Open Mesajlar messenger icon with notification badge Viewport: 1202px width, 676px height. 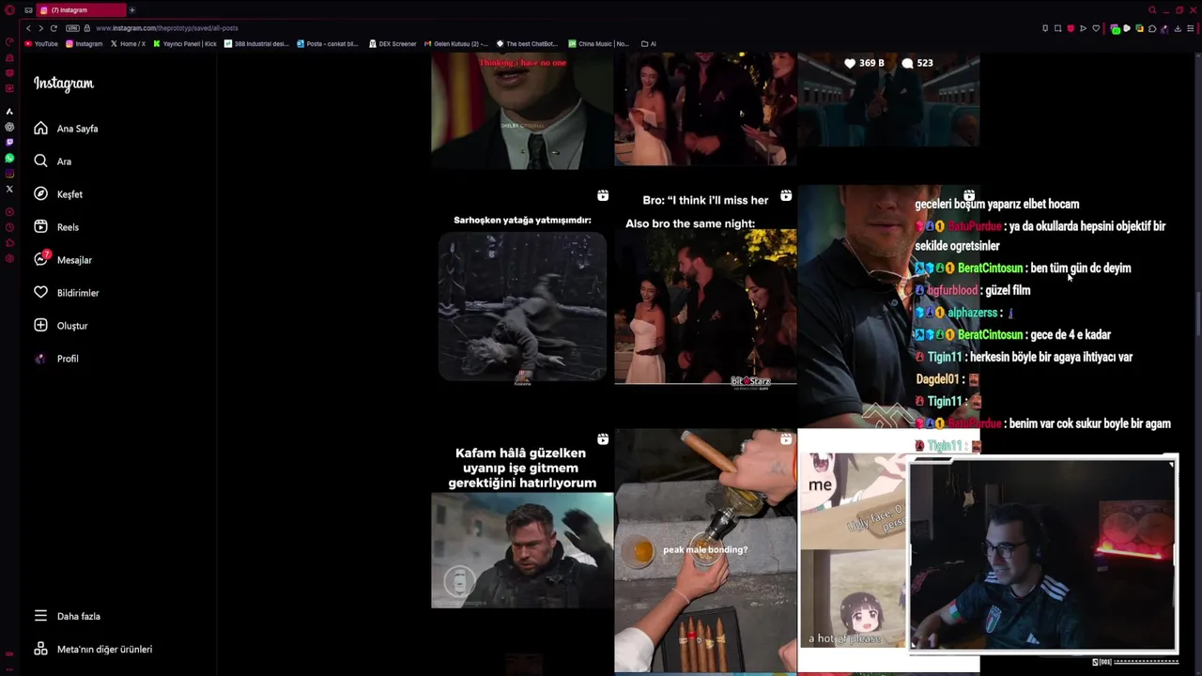(41, 258)
